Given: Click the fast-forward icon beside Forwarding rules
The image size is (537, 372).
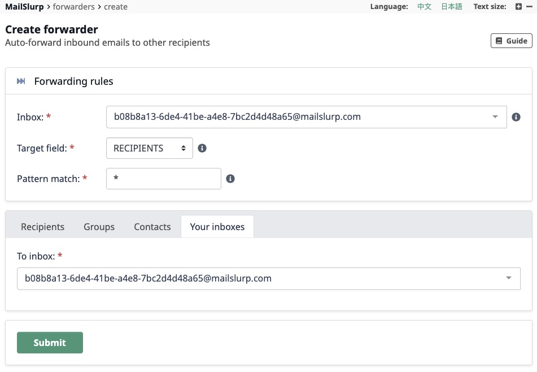Looking at the screenshot, I should 21,81.
